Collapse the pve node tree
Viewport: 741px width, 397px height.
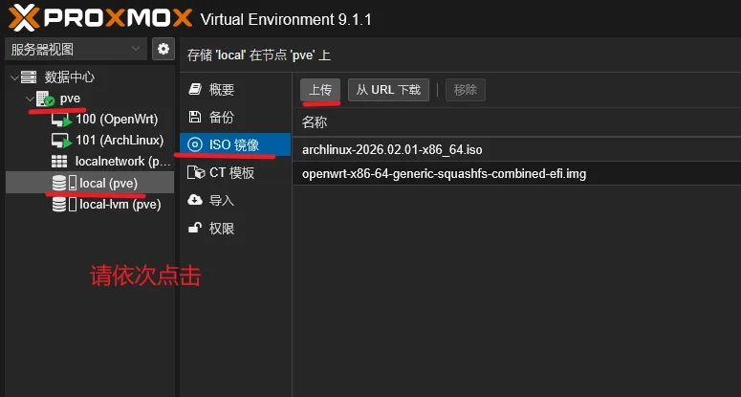[28, 99]
